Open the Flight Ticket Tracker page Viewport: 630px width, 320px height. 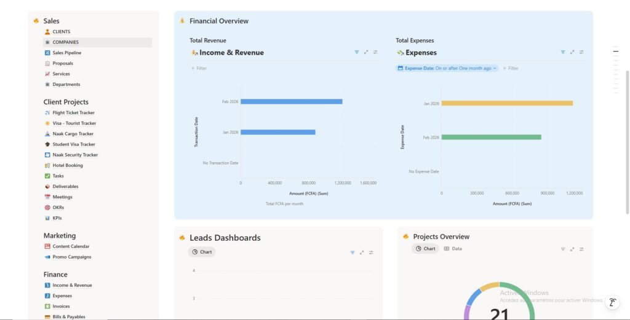click(73, 113)
